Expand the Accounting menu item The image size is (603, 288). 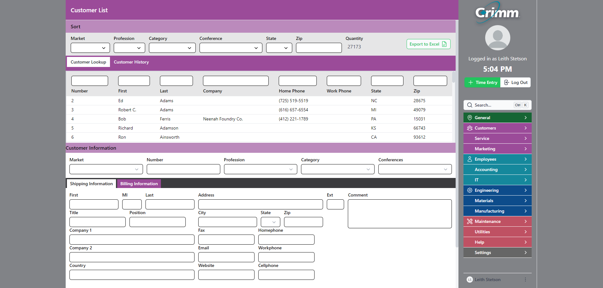point(497,169)
